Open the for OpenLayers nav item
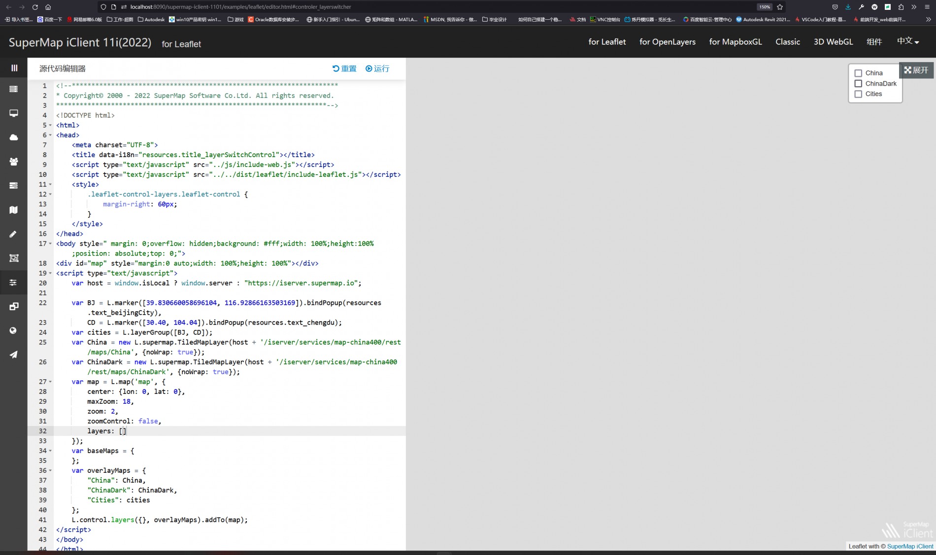Image resolution: width=936 pixels, height=555 pixels. click(668, 42)
